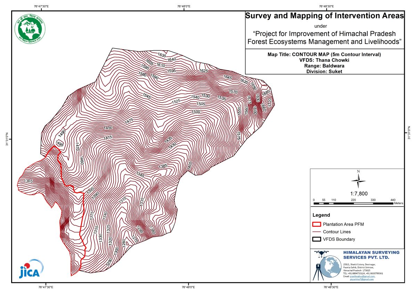
Task: Click the "Contour Lines" legend label
Action: tap(337, 232)
